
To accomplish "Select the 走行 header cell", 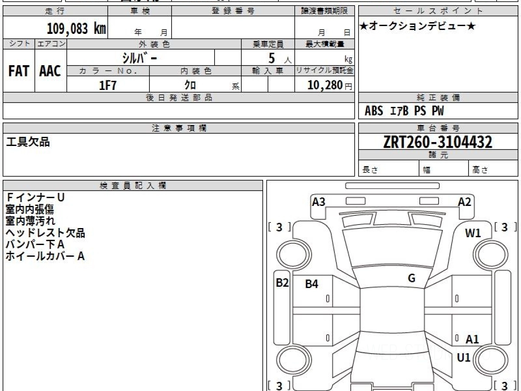I will [x=55, y=11].
